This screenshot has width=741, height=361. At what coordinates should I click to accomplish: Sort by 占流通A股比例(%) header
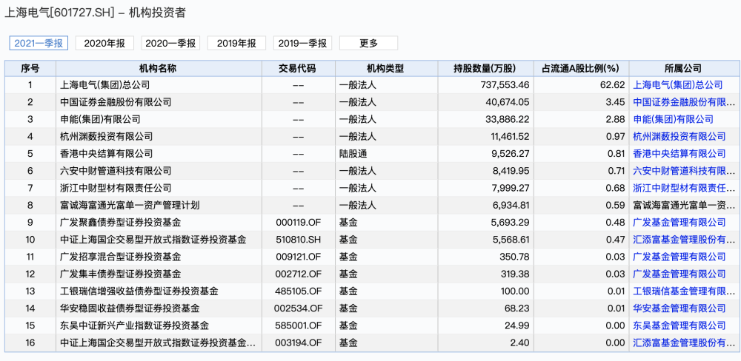coord(581,68)
